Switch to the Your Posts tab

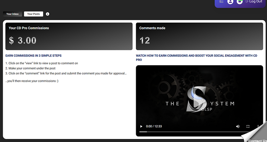tap(34, 14)
